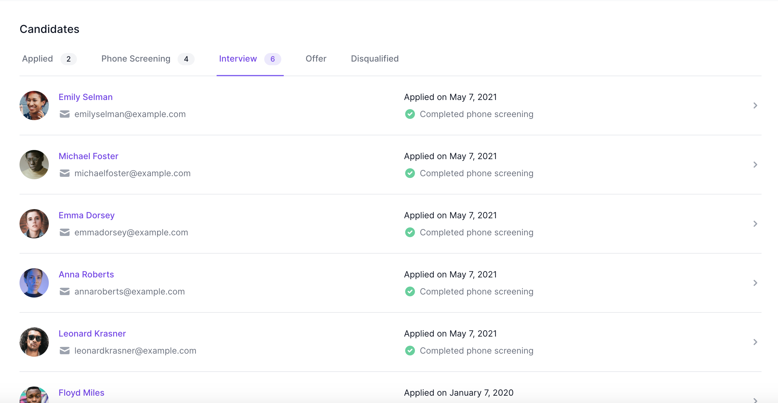
Task: Open Emma Dorsey's profile link
Action: point(87,215)
